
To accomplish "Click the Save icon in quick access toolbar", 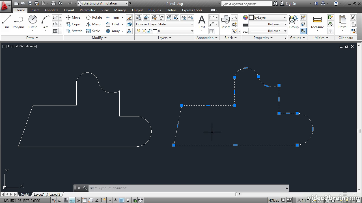I will pos(30,3).
